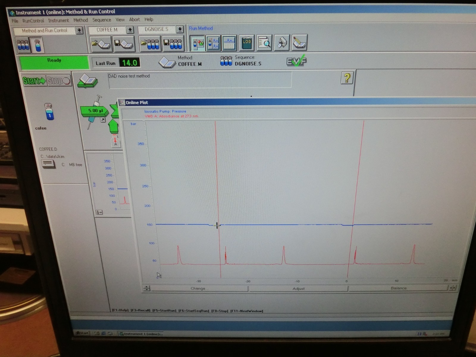
Task: Click the vial A waste bottle icon
Action: coord(115,141)
